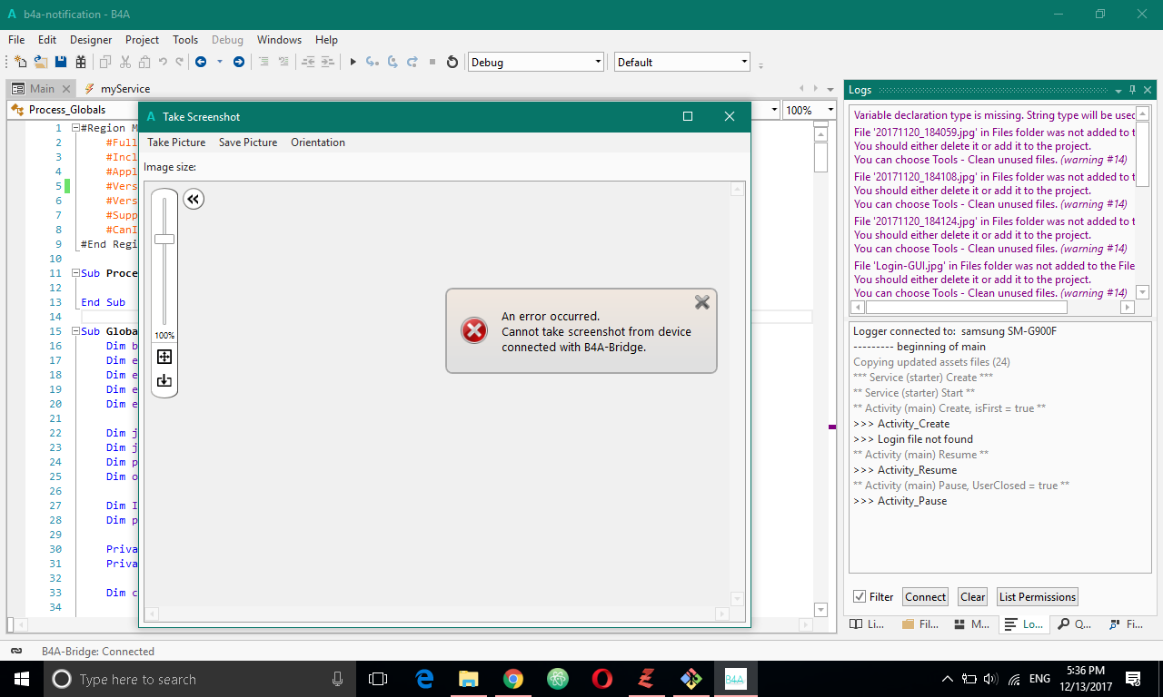
Task: Click the download icon in zoom panel
Action: pyautogui.click(x=164, y=380)
